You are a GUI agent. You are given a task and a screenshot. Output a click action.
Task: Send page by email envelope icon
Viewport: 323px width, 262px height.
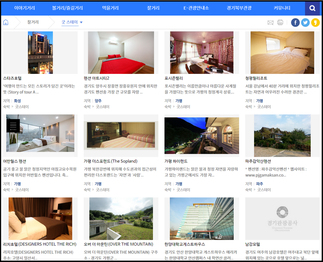(270, 22)
